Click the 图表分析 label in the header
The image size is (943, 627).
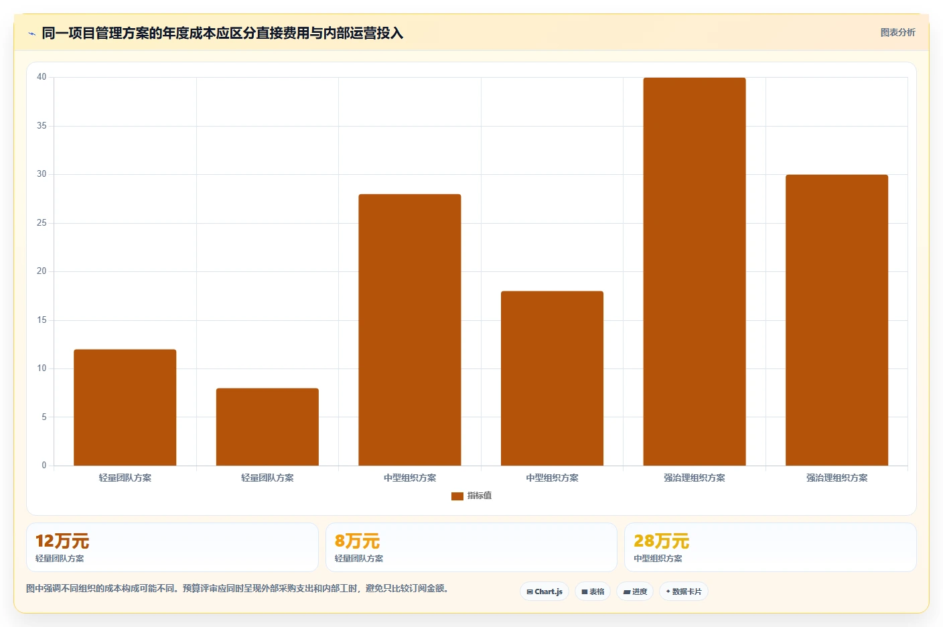click(897, 33)
